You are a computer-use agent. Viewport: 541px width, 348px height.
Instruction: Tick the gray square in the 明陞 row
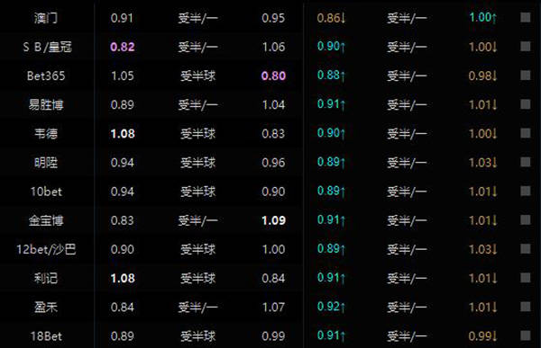coord(525,162)
